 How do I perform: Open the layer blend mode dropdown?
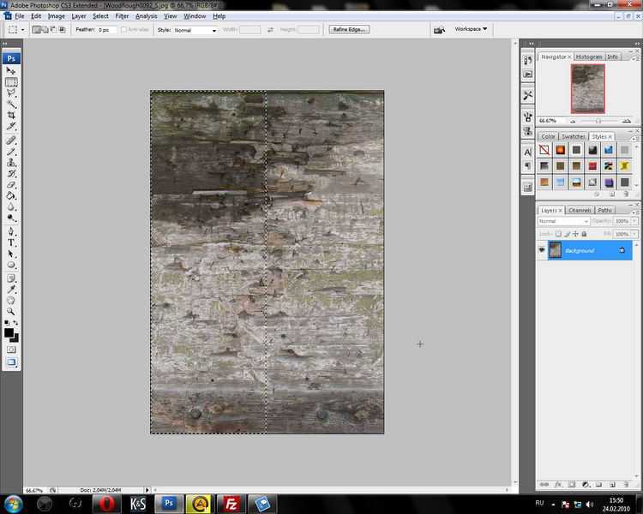pos(563,221)
